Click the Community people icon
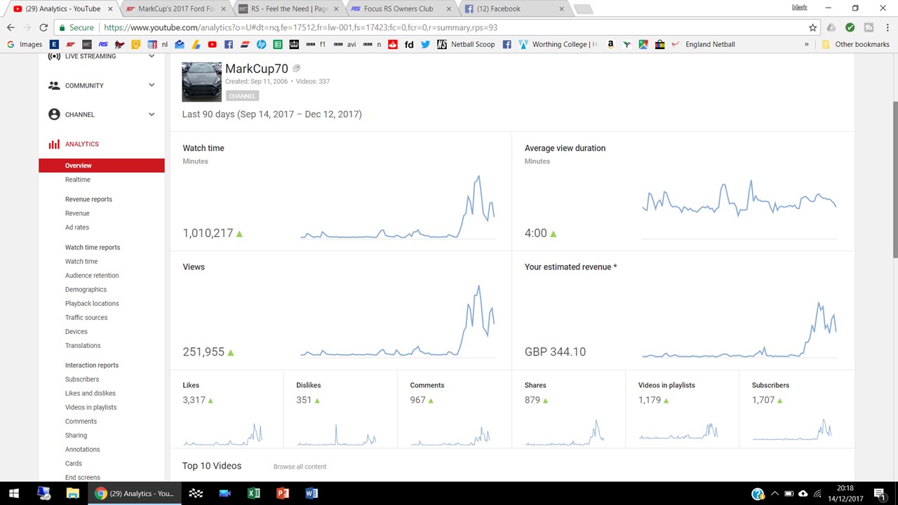Screen dimensions: 898x505 coord(54,86)
